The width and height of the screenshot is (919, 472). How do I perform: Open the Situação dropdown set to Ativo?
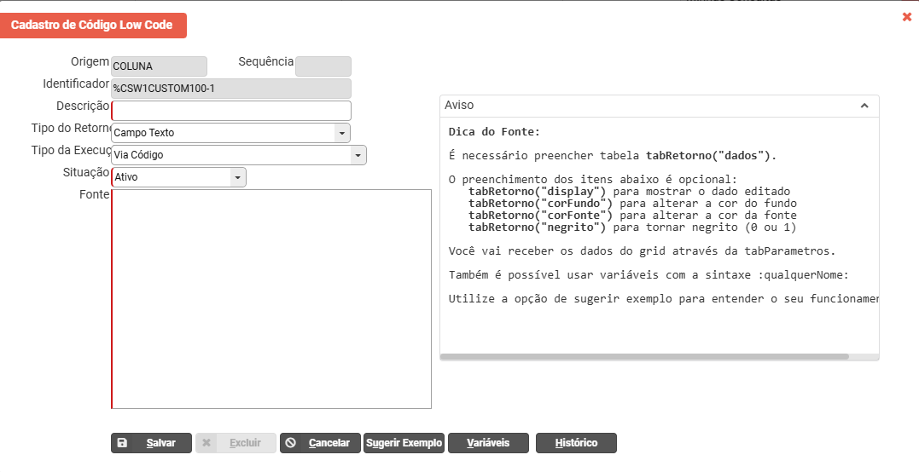(237, 177)
